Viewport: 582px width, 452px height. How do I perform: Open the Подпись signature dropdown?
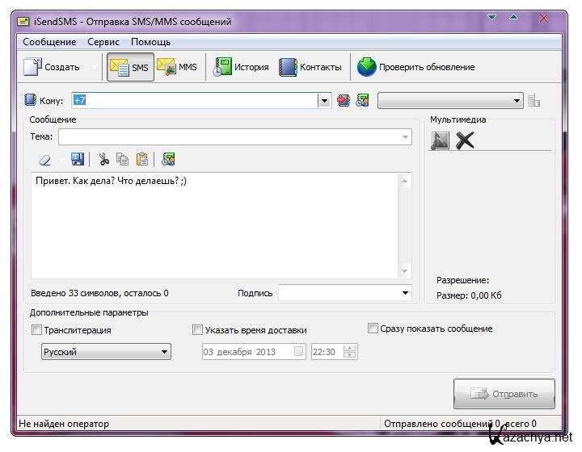click(x=406, y=293)
